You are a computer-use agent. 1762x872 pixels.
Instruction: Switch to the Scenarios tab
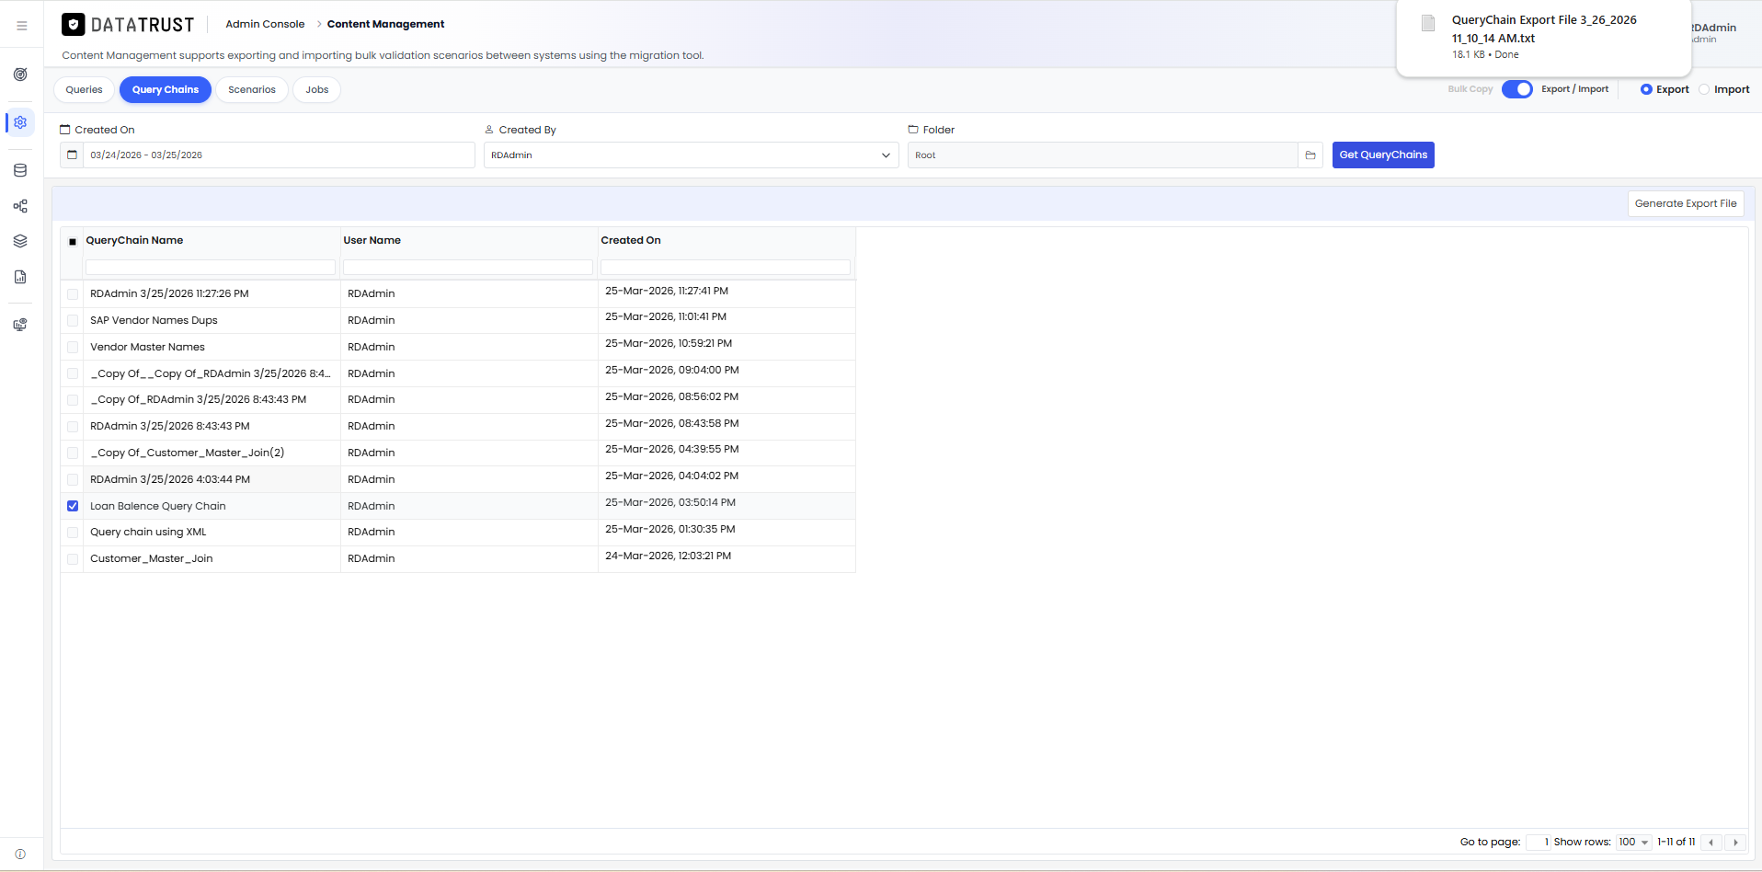coord(252,89)
